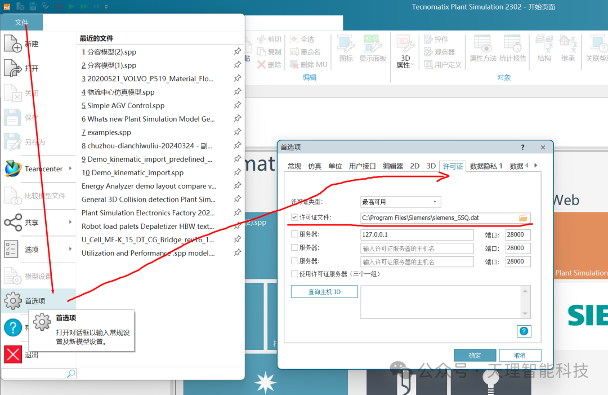Pin 物流中心仿真模型.spp file
Screen dimensions: 608x395
(x=238, y=92)
